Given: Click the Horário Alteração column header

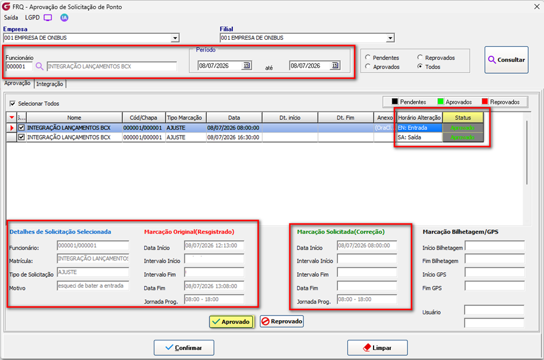Looking at the screenshot, I should click(419, 118).
